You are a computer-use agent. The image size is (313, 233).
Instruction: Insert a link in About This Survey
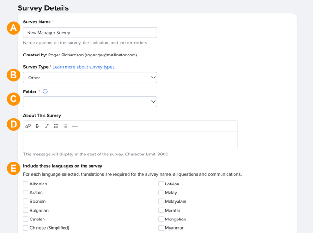click(28, 126)
